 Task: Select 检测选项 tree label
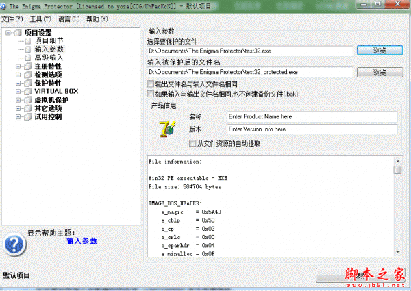48,75
